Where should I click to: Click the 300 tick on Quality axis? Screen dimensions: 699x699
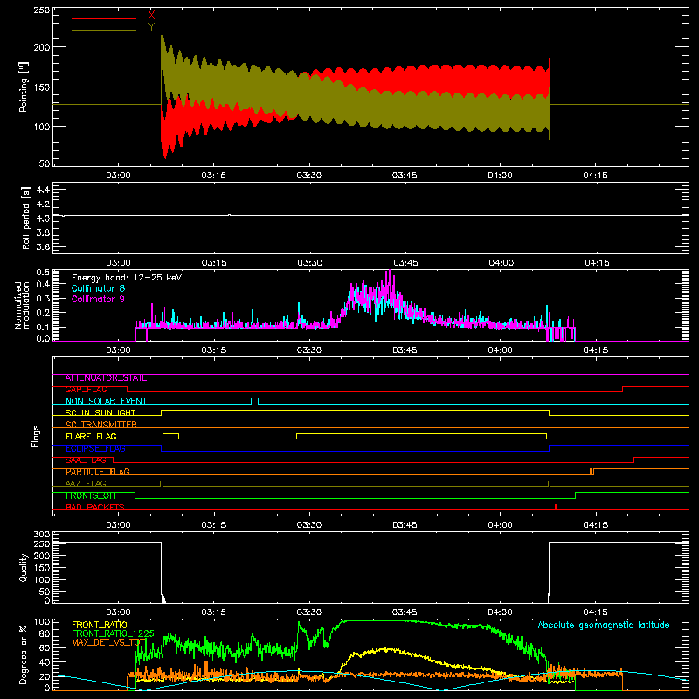click(41, 534)
